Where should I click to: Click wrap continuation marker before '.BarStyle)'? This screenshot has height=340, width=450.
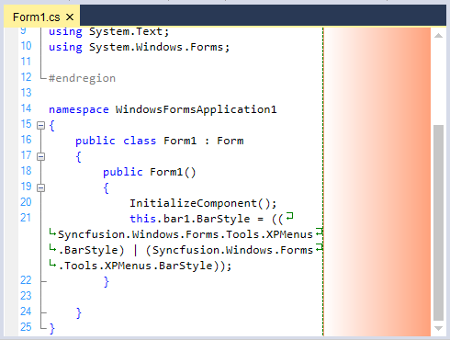(52, 248)
